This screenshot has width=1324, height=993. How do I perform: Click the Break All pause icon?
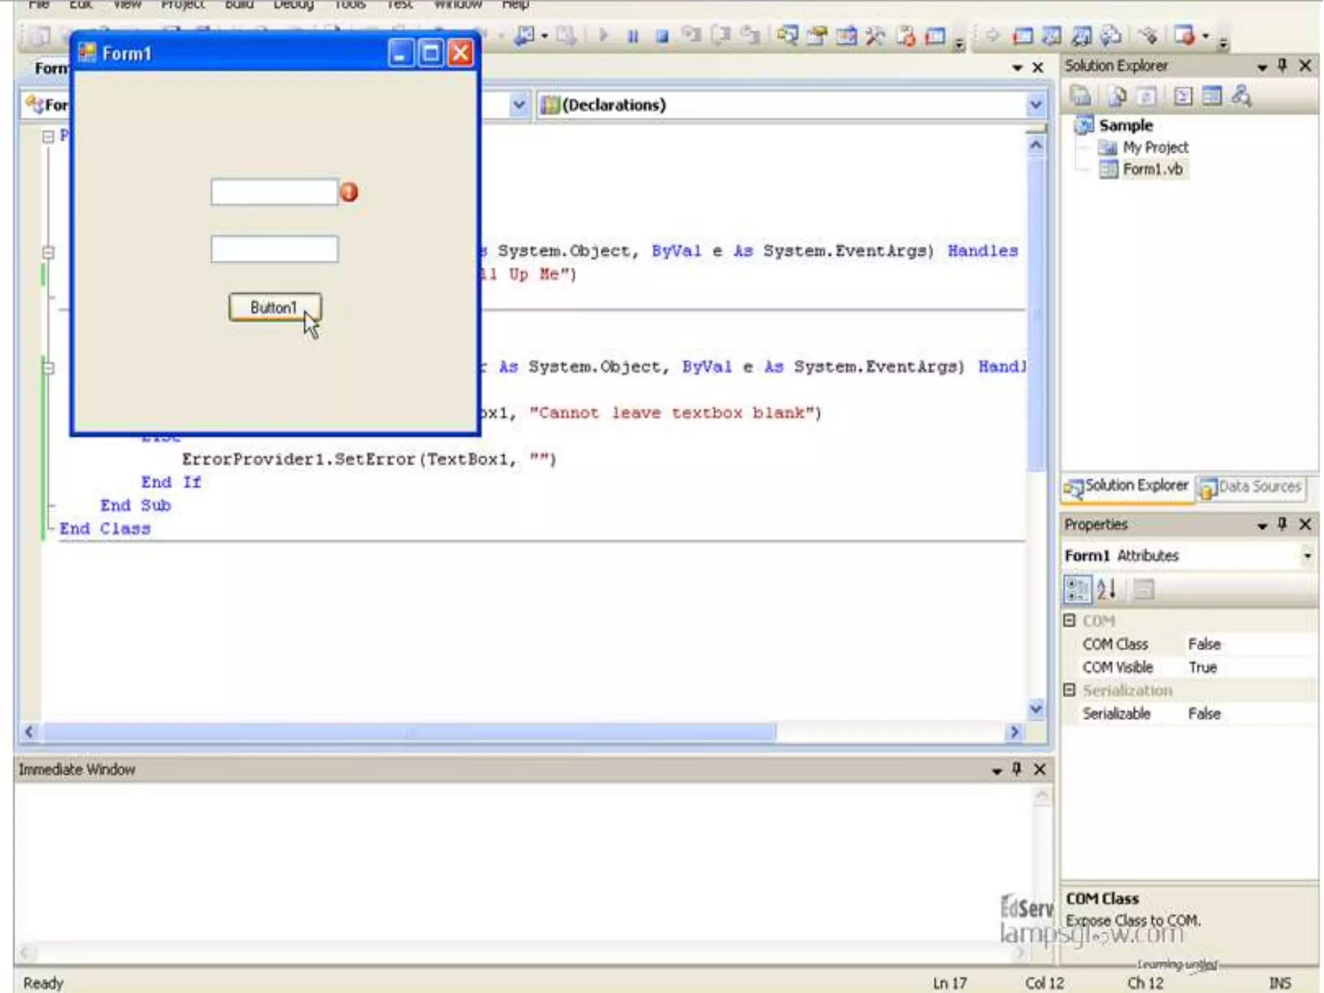coord(633,36)
